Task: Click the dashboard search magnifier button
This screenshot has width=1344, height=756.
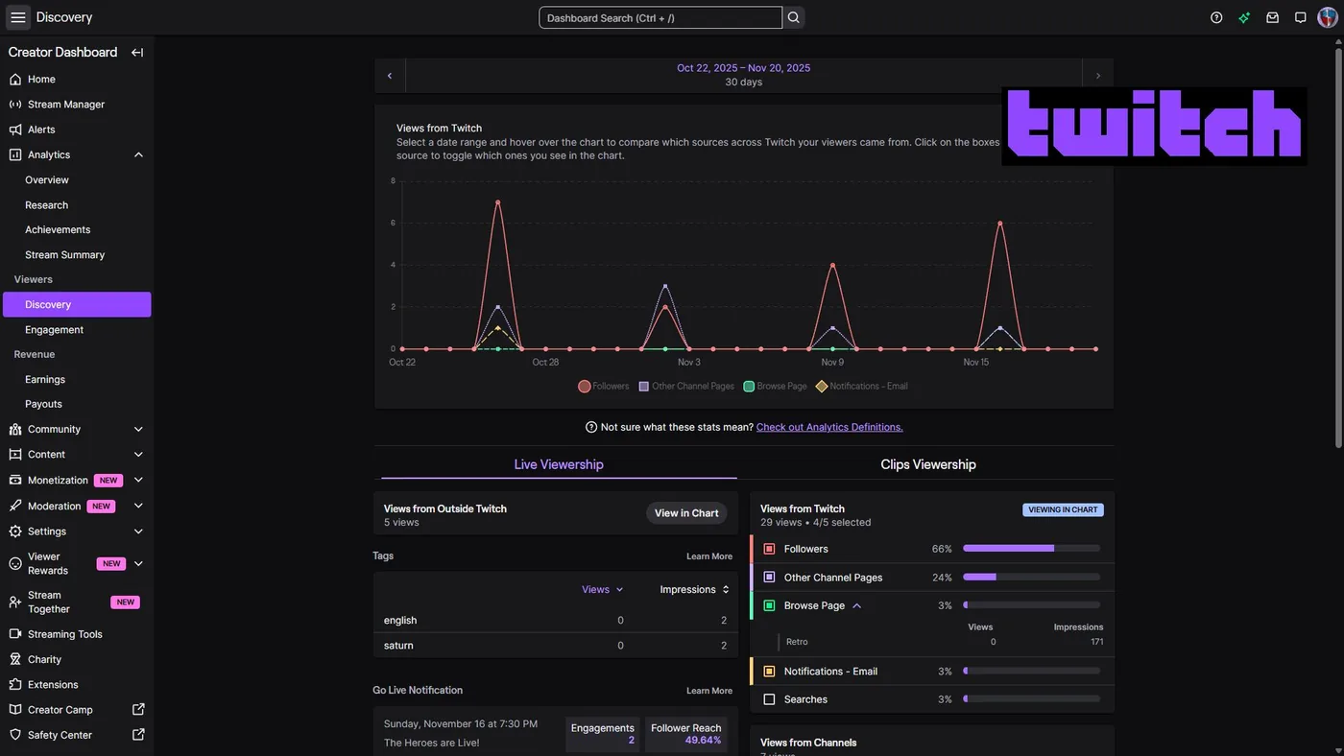Action: 794,17
